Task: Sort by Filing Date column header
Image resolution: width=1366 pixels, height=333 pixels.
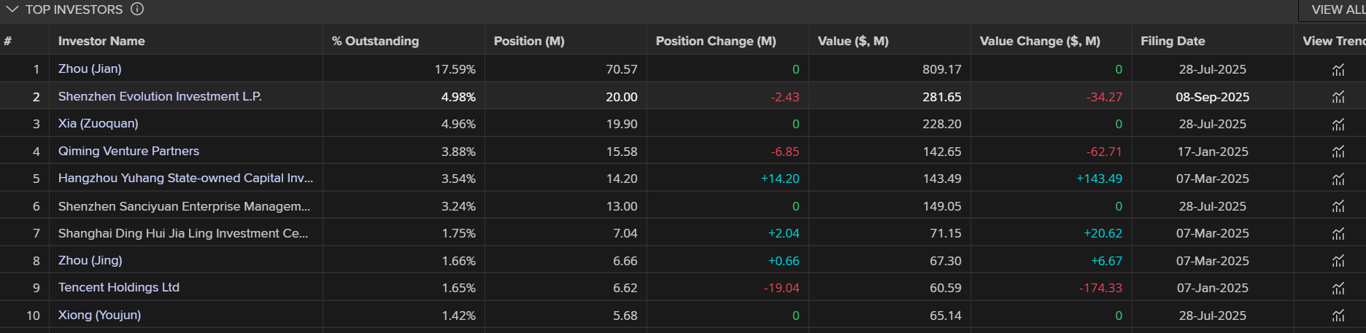Action: tap(1173, 41)
